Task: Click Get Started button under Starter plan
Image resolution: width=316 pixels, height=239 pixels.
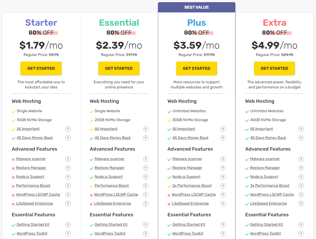Action: 41,68
